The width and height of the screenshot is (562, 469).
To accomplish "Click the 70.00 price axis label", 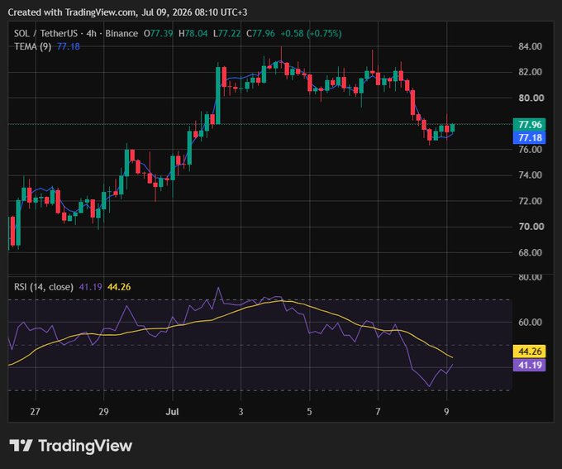I will point(531,227).
